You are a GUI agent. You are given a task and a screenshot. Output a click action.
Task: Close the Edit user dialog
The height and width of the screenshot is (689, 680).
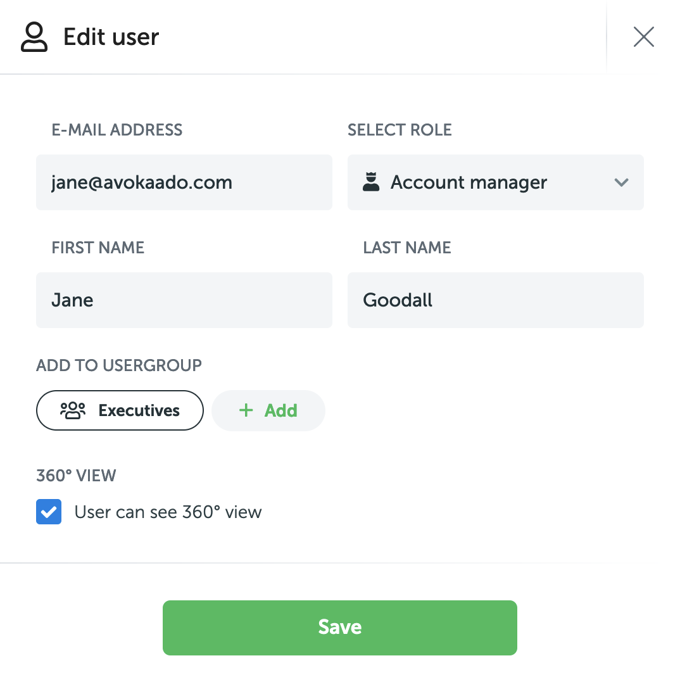tap(643, 37)
